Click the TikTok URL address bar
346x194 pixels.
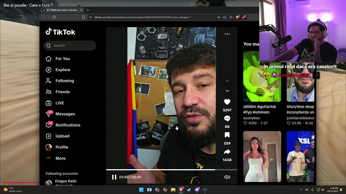(143, 17)
